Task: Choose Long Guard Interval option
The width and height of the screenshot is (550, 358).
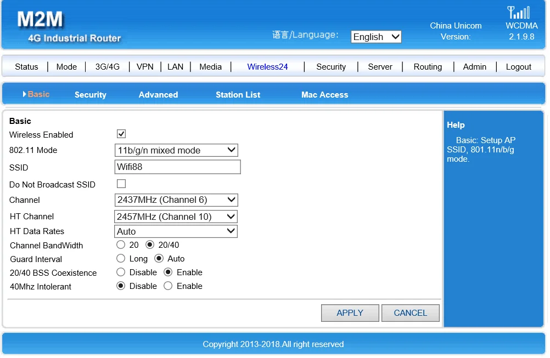Action: [x=121, y=258]
